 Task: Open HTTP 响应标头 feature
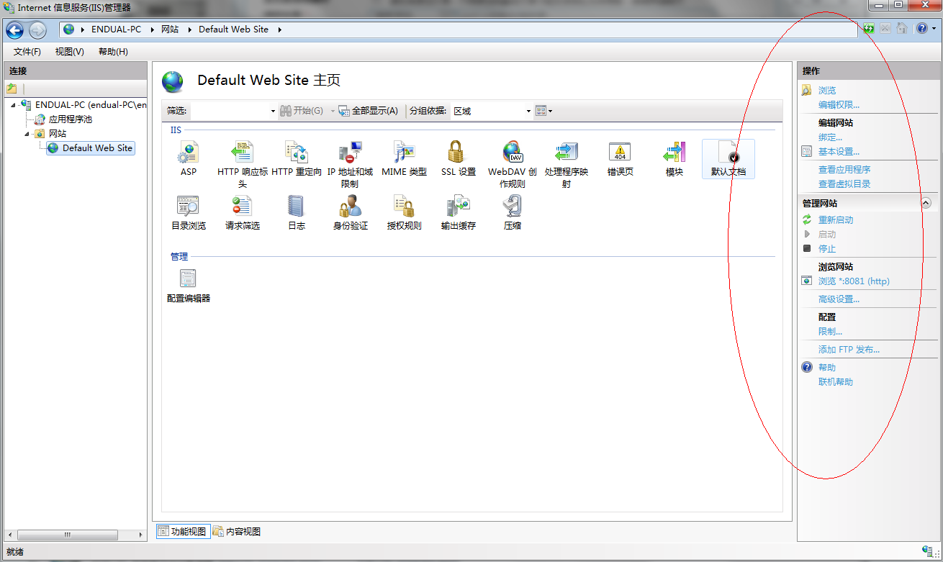tap(242, 164)
